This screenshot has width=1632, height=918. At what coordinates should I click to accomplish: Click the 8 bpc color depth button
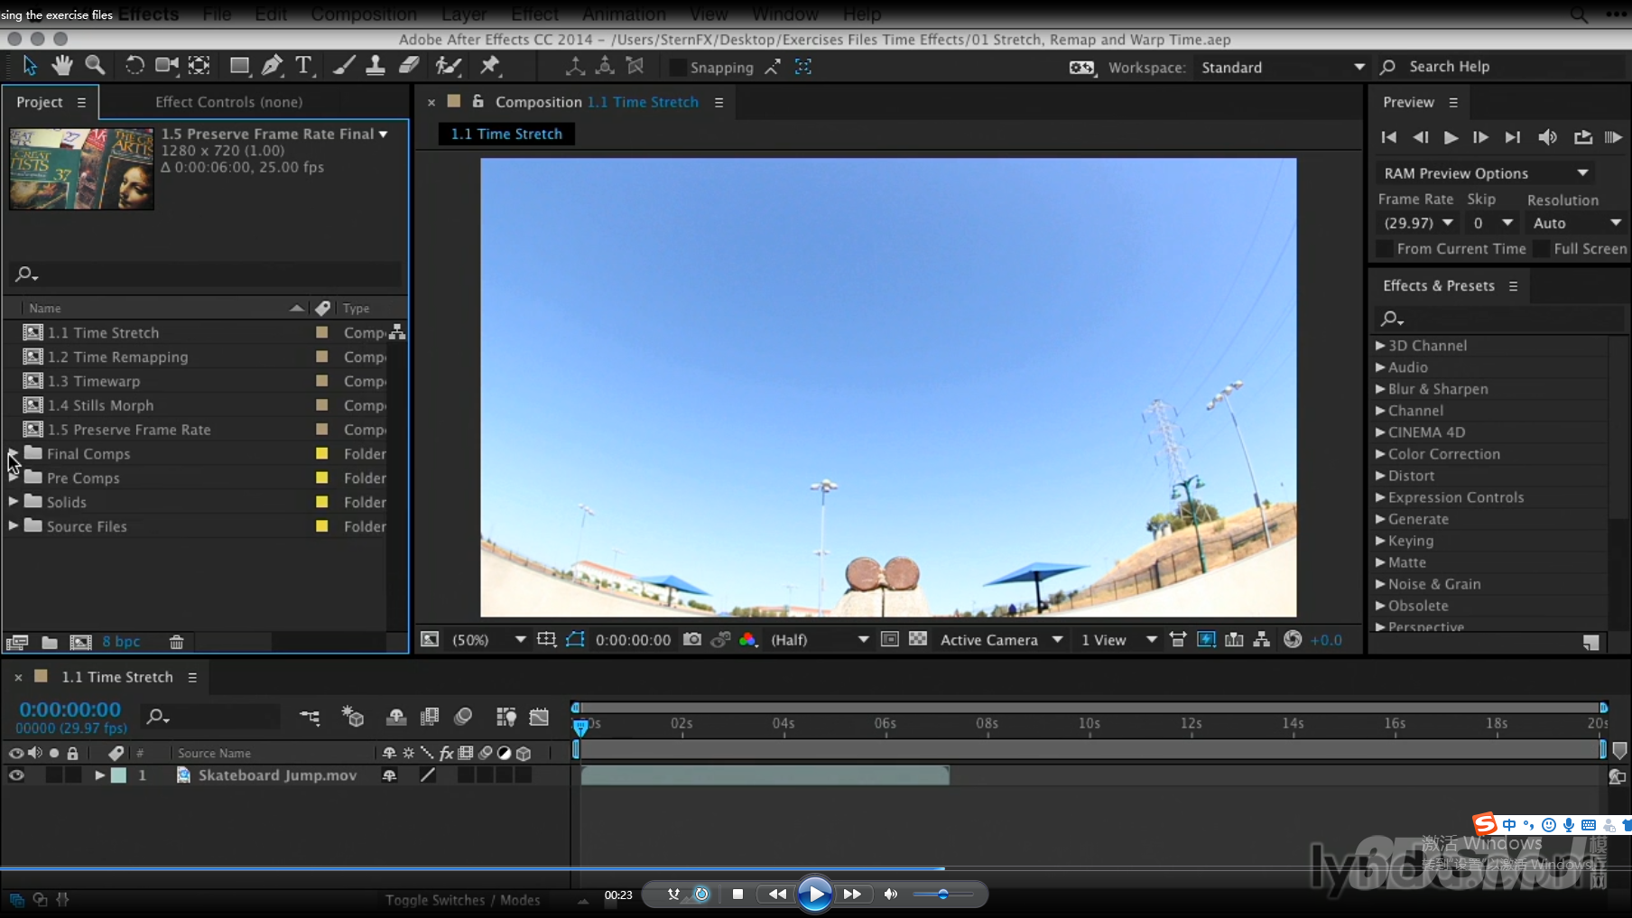click(x=121, y=642)
